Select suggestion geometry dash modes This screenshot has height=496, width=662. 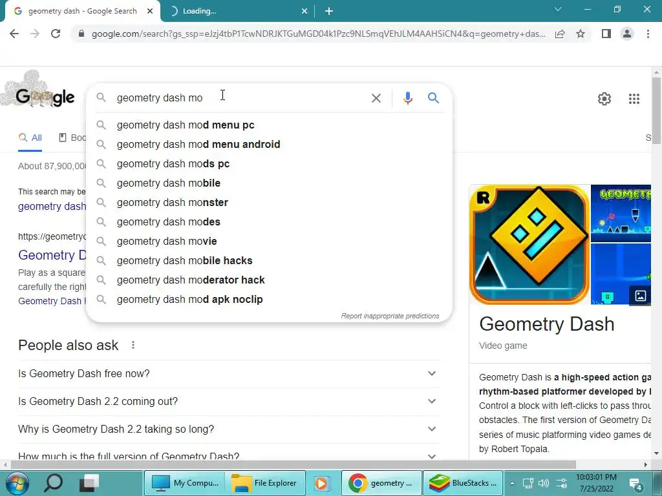coord(269,222)
